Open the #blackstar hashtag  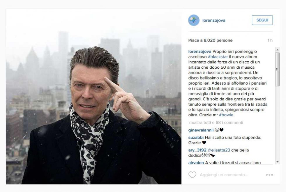218,57
